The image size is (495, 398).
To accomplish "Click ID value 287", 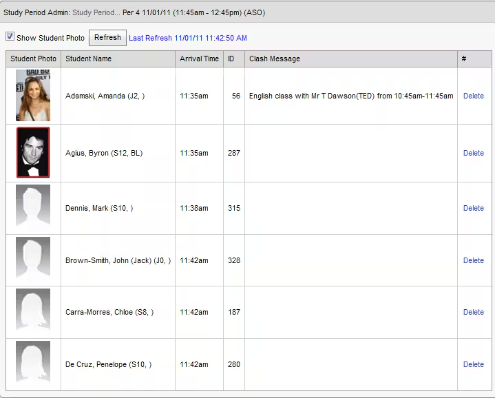I will pyautogui.click(x=234, y=153).
